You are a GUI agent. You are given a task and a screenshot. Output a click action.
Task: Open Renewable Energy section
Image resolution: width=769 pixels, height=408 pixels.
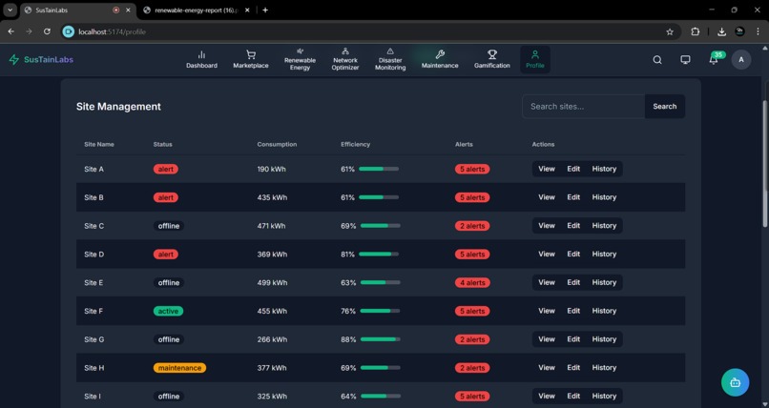(300, 59)
